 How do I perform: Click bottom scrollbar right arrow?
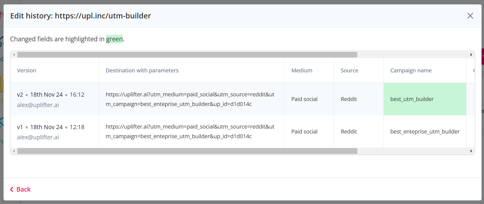pyautogui.click(x=471, y=151)
